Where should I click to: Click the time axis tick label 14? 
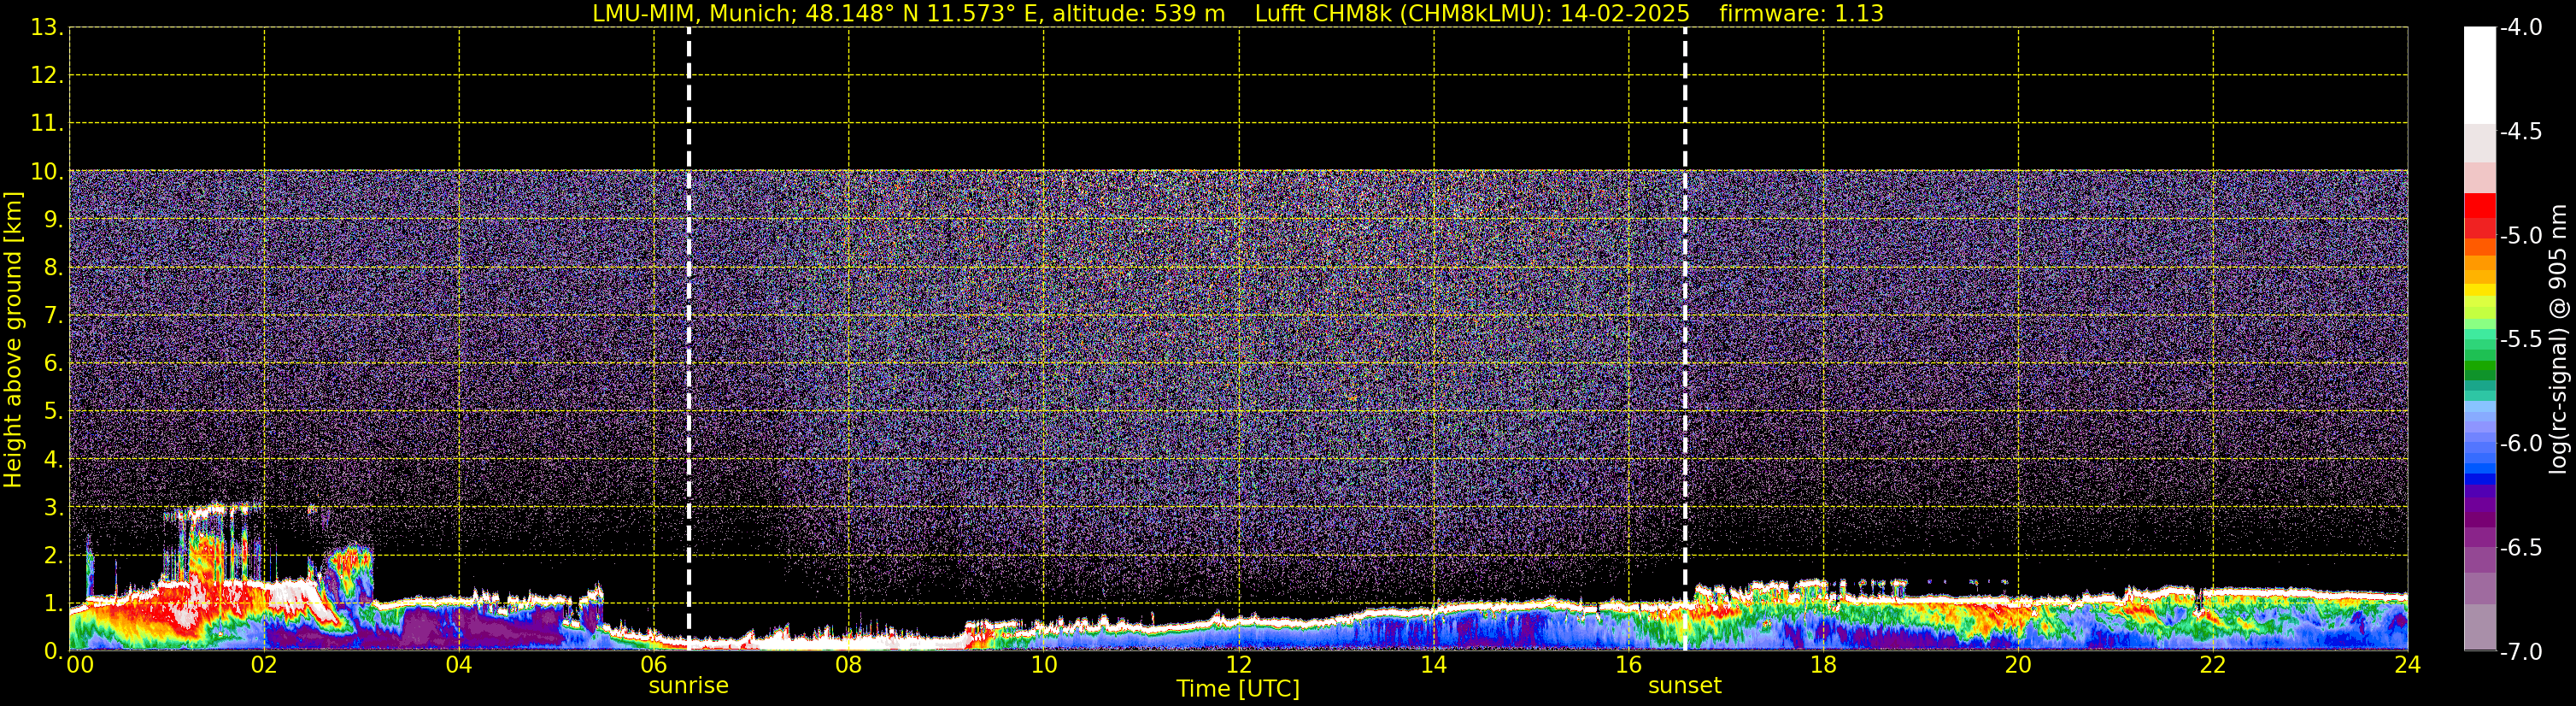[1434, 665]
